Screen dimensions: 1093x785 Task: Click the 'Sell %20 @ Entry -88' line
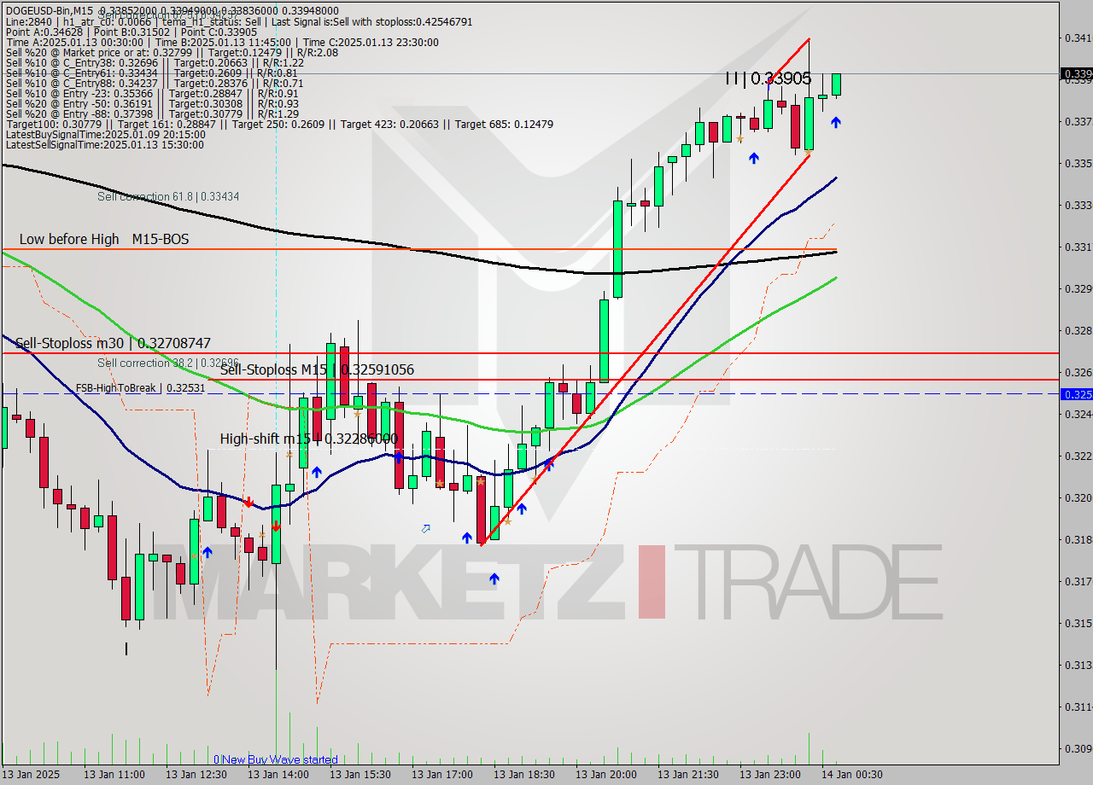[x=152, y=113]
